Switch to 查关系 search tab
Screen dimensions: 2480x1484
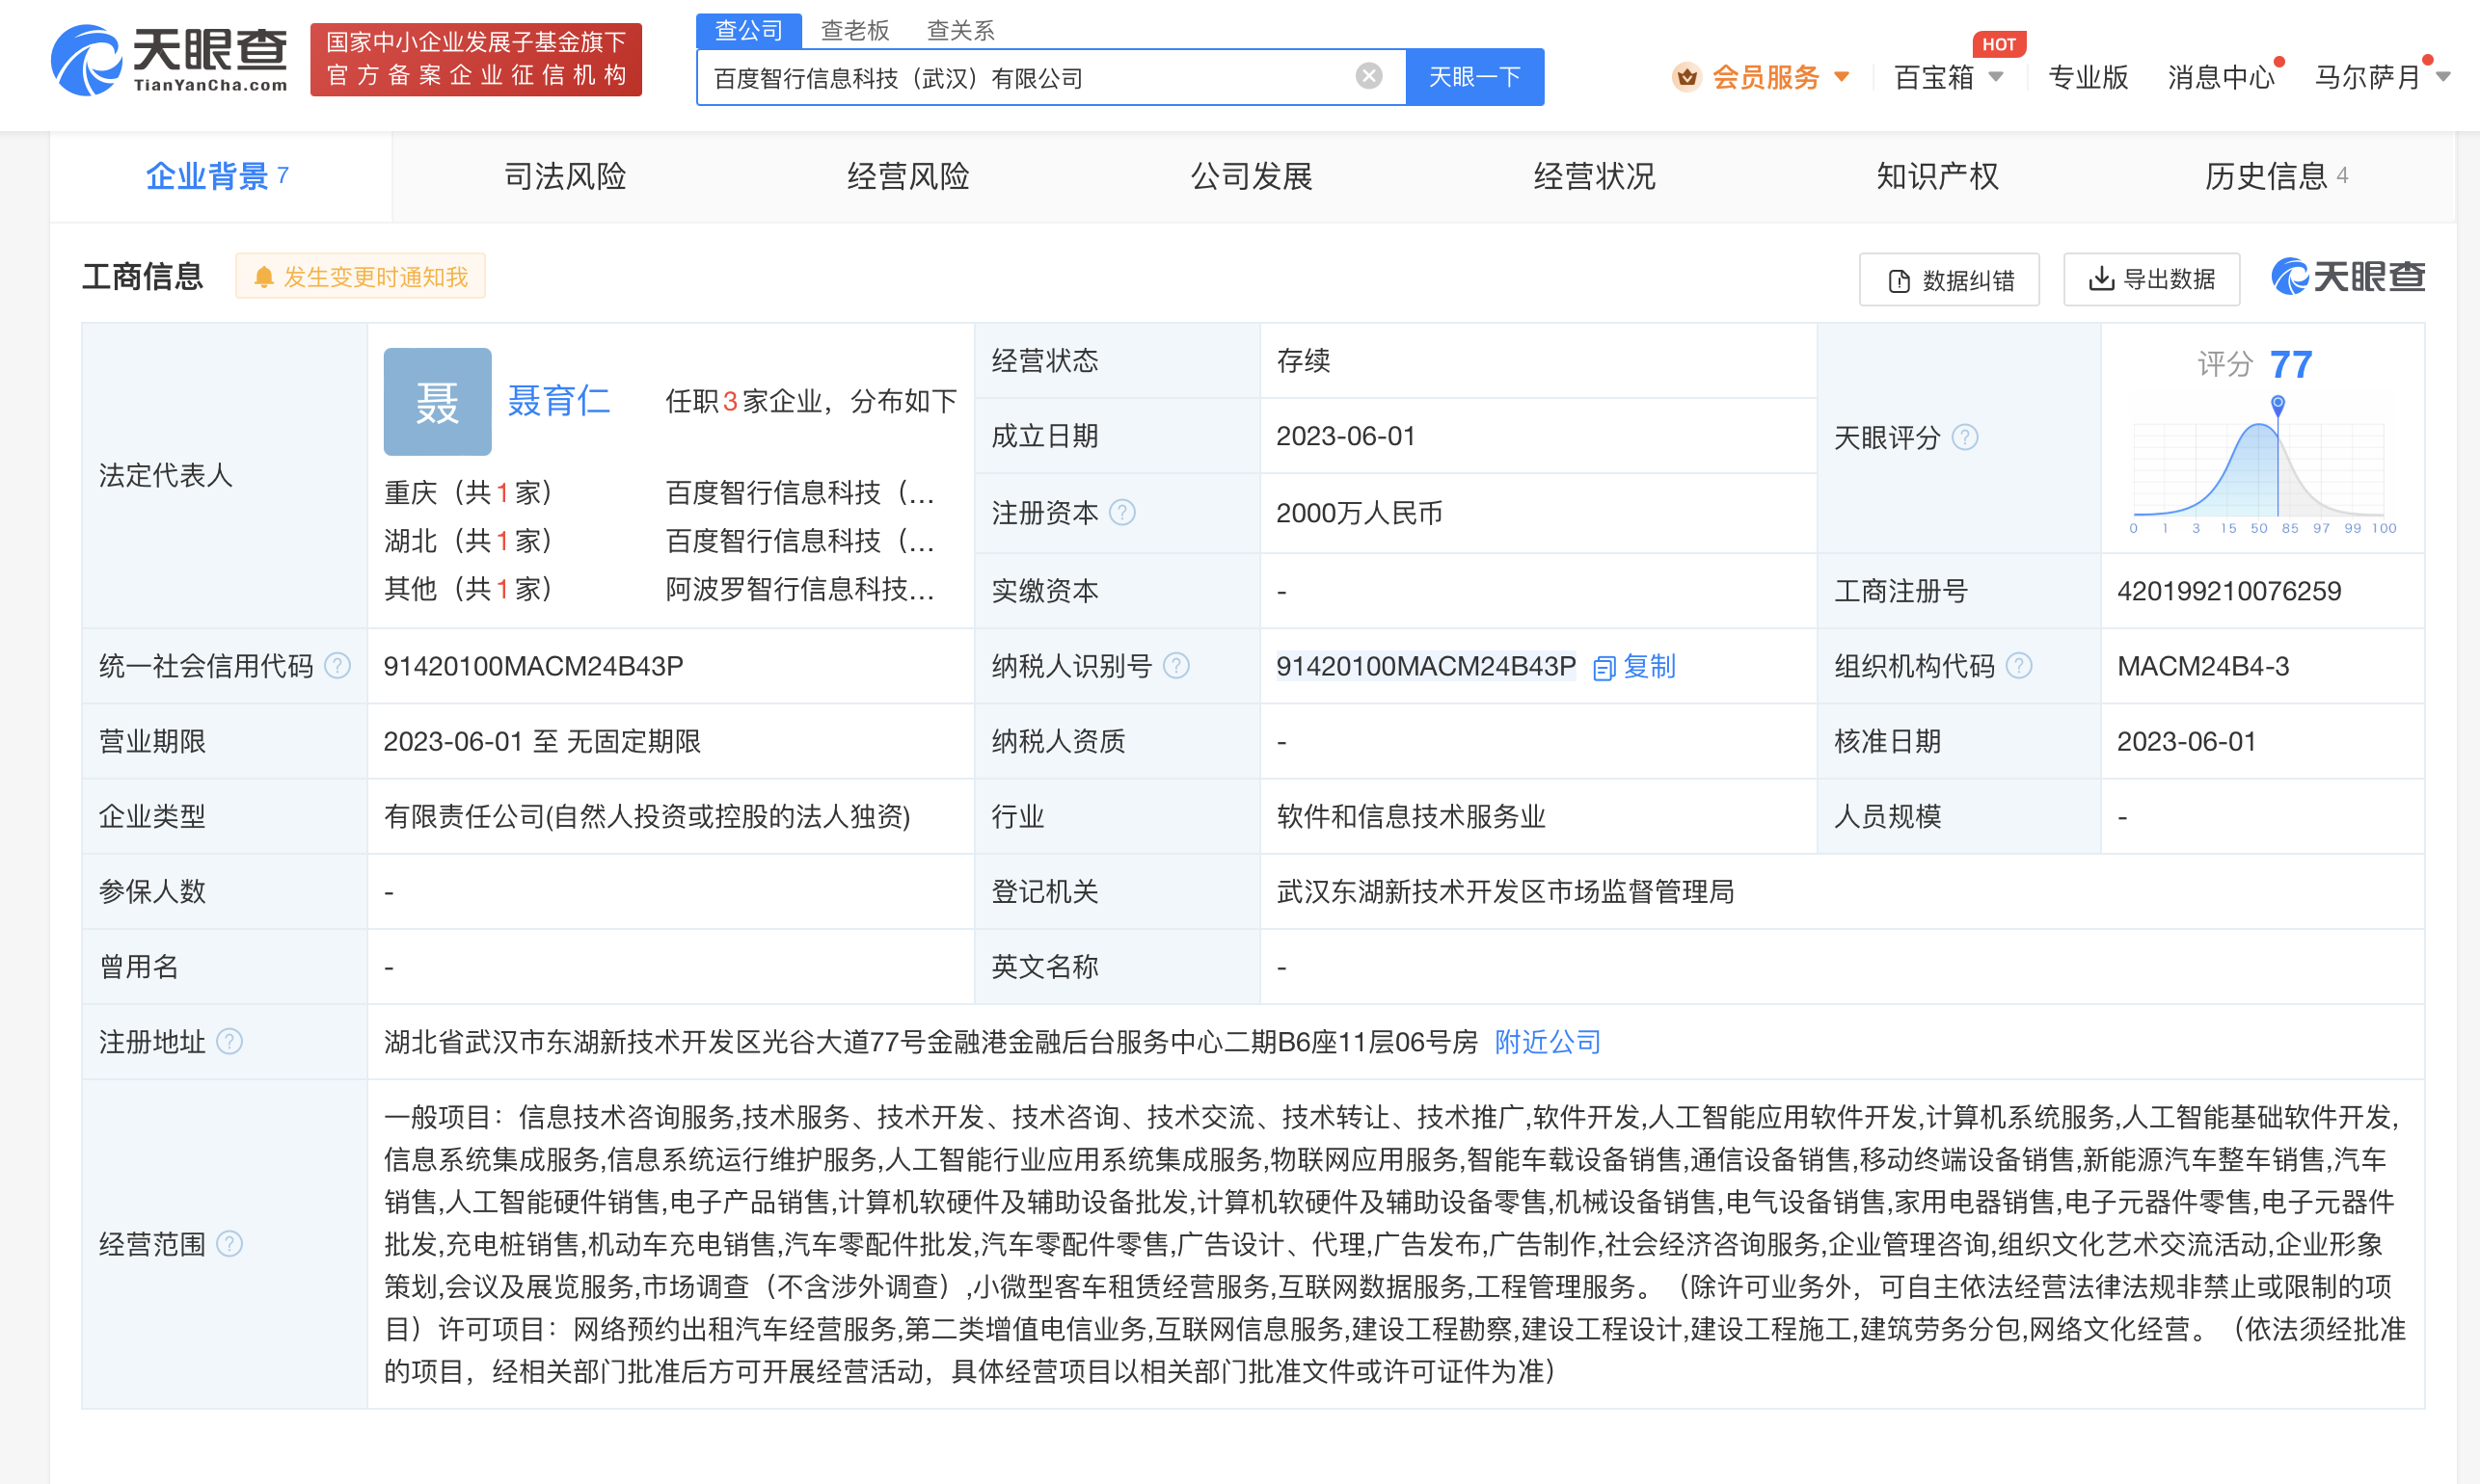pyautogui.click(x=960, y=31)
